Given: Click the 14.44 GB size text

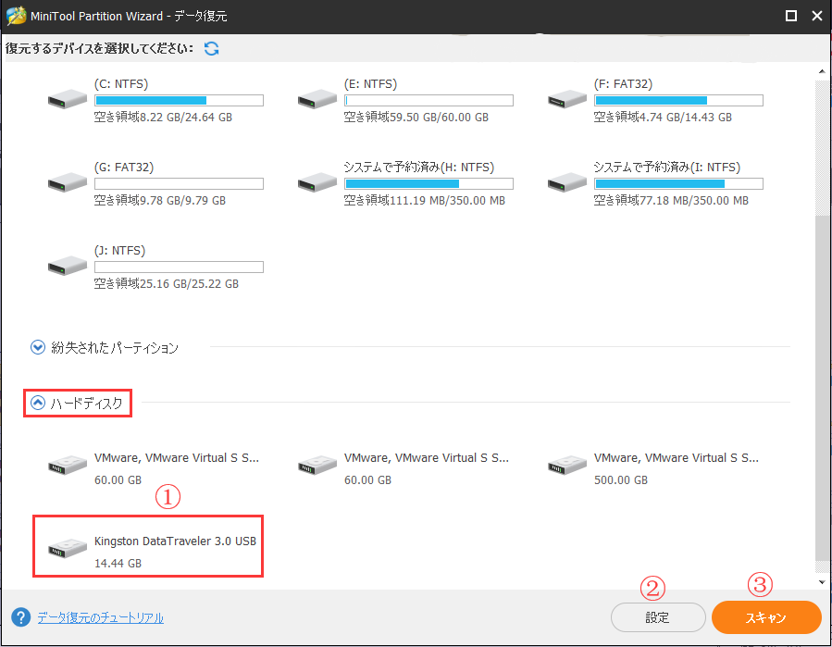Looking at the screenshot, I should [x=118, y=563].
